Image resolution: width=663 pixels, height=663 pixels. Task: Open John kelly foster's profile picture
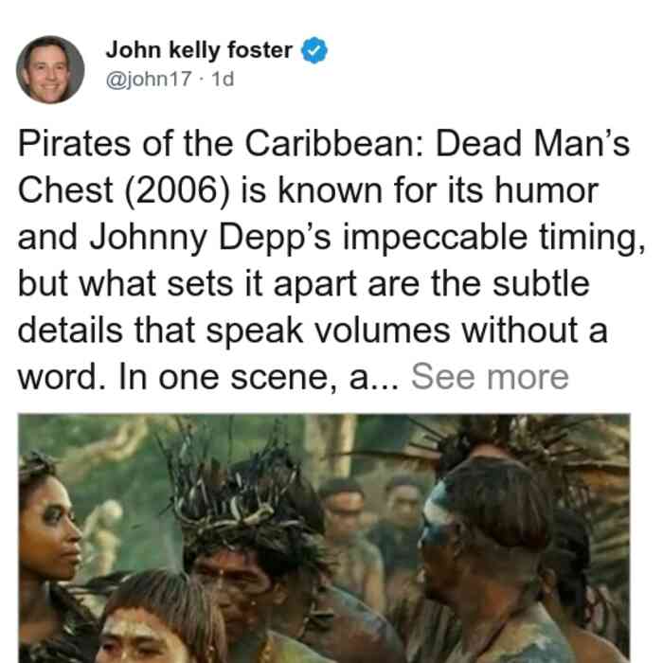click(x=50, y=70)
